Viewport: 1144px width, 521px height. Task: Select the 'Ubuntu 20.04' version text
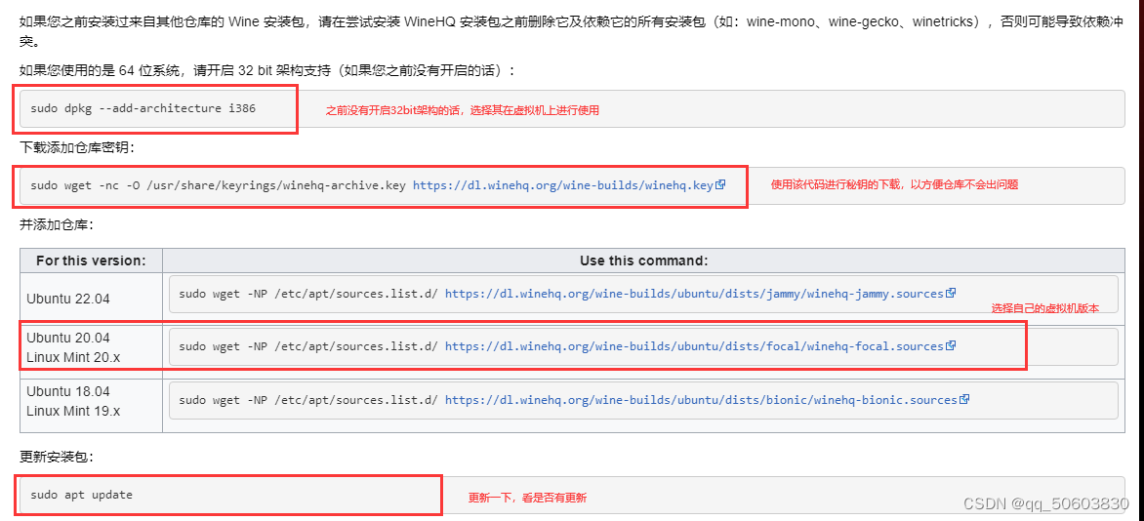tap(68, 338)
